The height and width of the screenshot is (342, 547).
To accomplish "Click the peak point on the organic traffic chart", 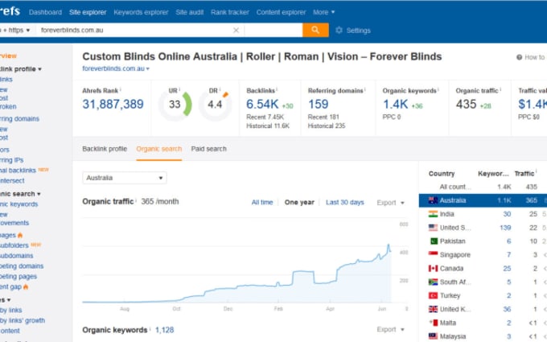I will [389, 245].
